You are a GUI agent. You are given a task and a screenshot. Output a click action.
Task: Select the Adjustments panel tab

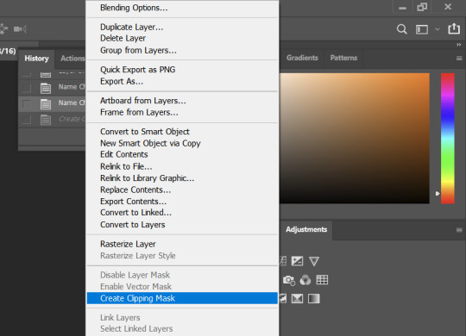pos(306,229)
